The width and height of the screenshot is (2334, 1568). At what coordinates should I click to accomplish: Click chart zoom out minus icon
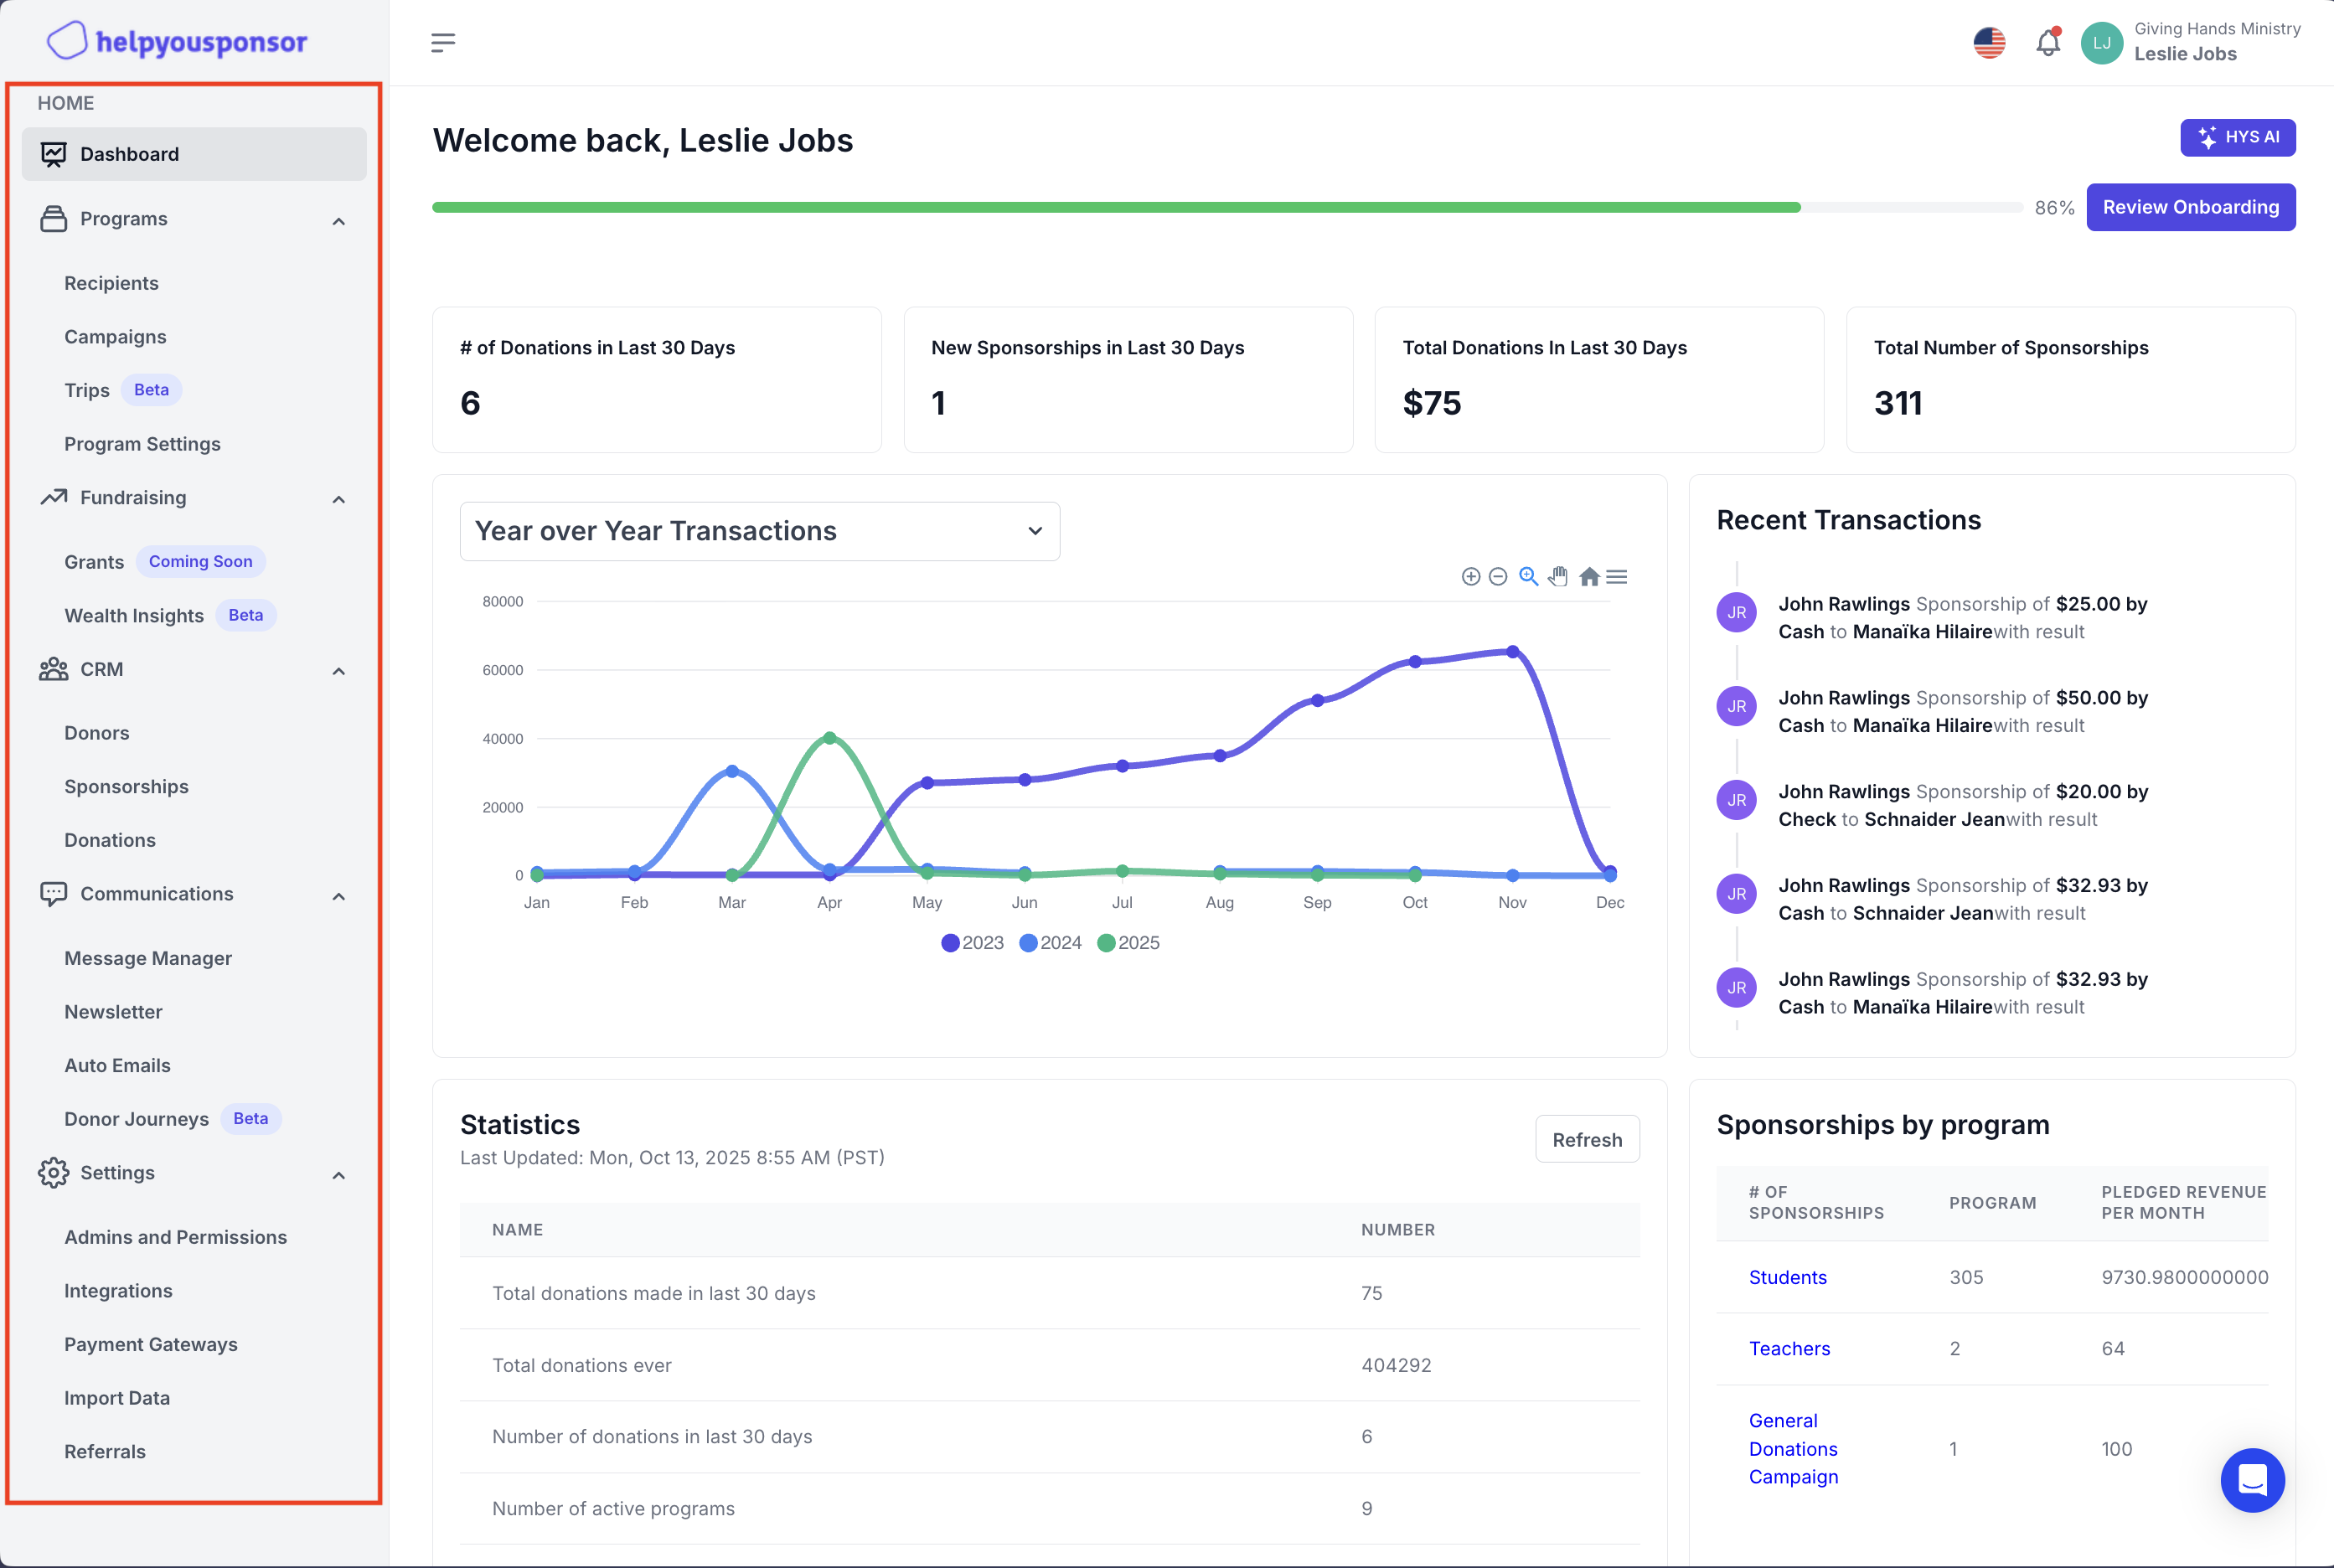[x=1498, y=577]
